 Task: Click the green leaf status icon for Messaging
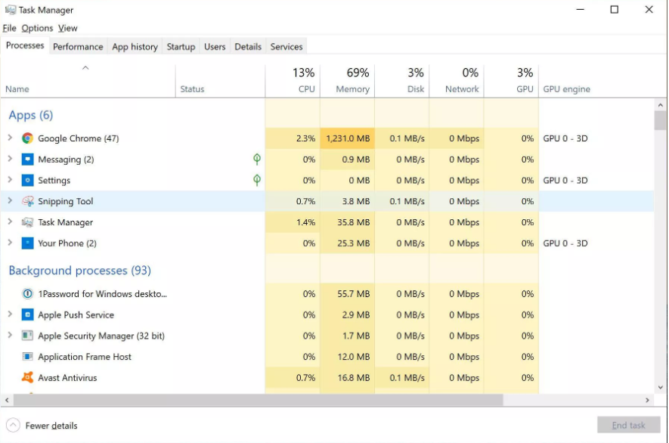tap(257, 160)
